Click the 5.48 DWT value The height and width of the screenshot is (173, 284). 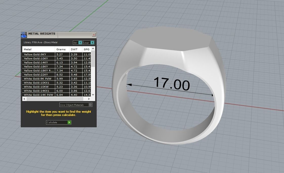(x=74, y=75)
